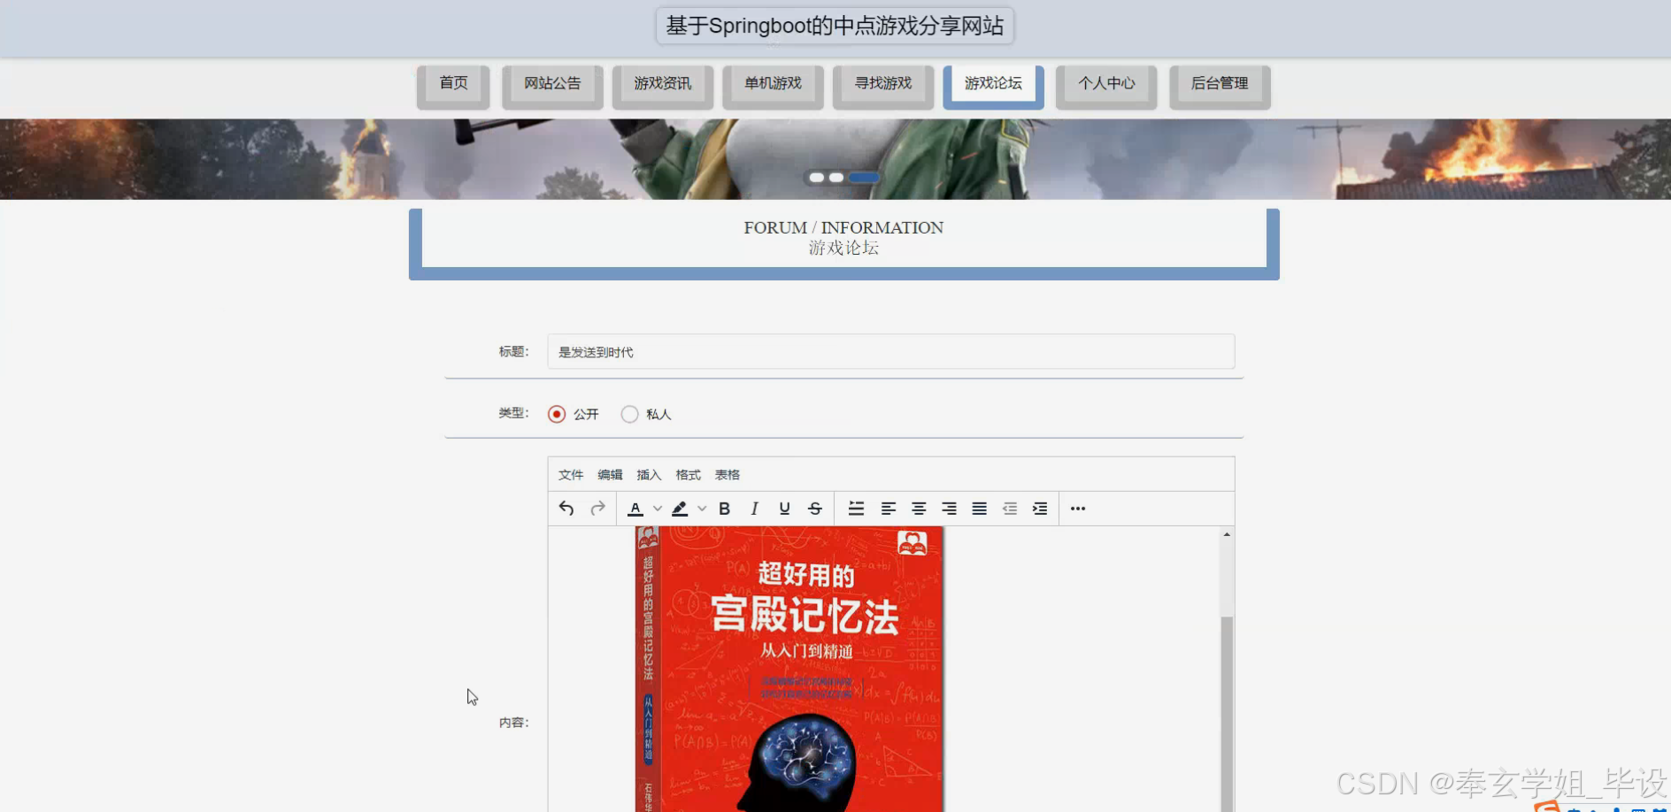Open the 插入 editor menu
Screen dimensions: 1671x812
pos(649,475)
